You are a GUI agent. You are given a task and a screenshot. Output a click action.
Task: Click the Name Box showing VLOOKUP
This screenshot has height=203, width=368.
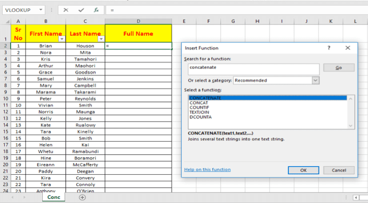(20, 10)
